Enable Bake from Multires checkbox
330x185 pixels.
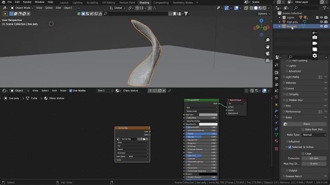click(303, 129)
